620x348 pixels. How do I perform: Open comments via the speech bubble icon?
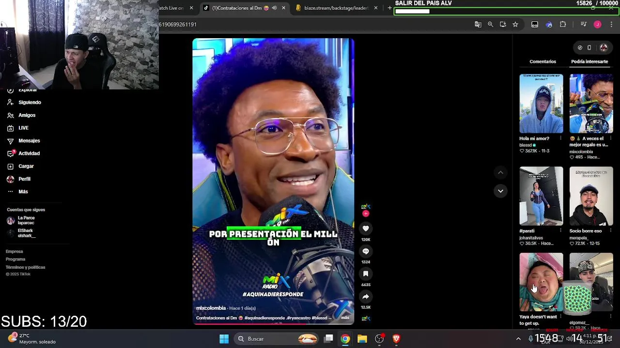(x=366, y=251)
